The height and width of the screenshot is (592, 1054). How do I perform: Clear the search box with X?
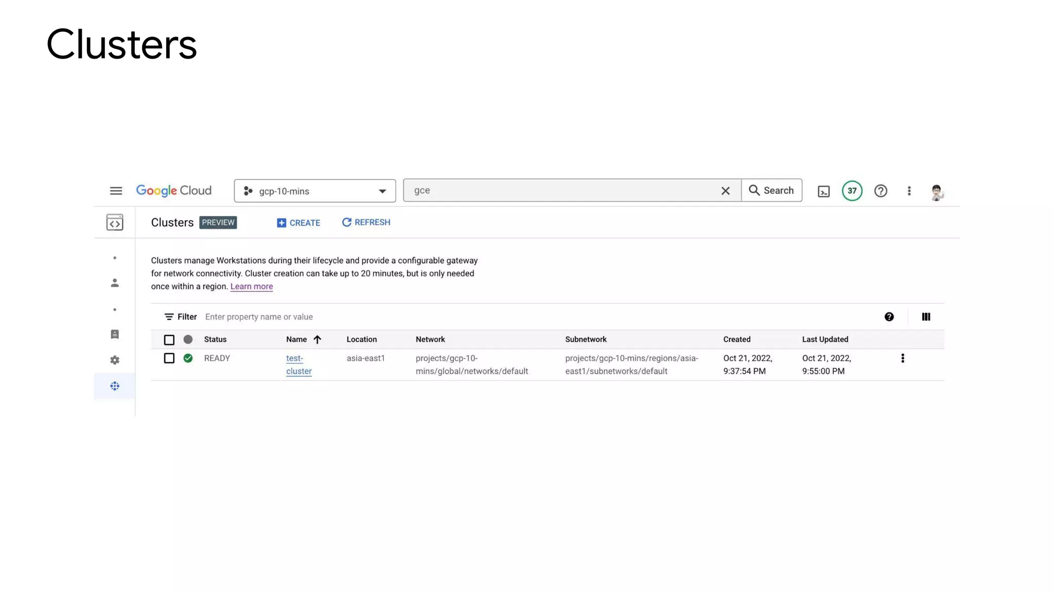coord(725,191)
